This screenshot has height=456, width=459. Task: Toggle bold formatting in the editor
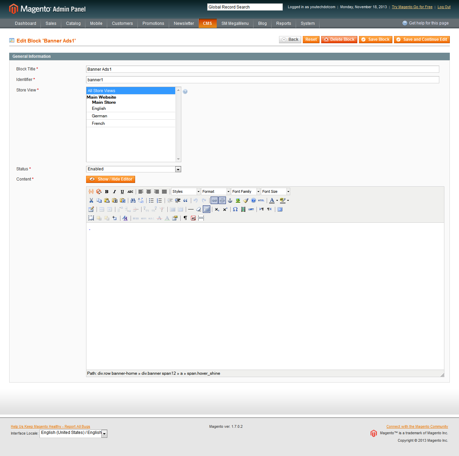point(107,191)
